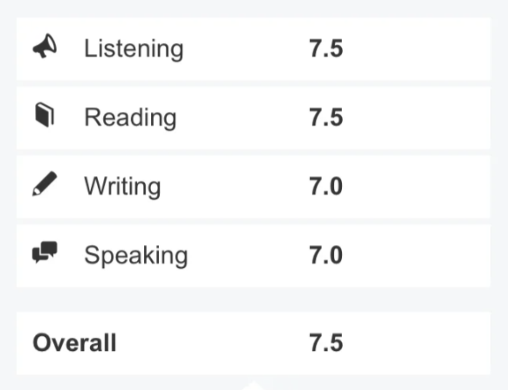Select the Reading label text
508x390 pixels.
point(130,118)
